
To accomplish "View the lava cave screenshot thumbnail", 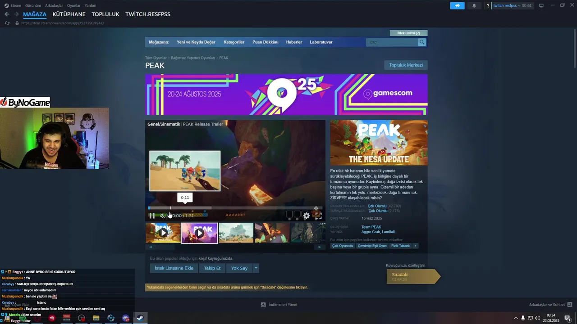I will tap(272, 233).
